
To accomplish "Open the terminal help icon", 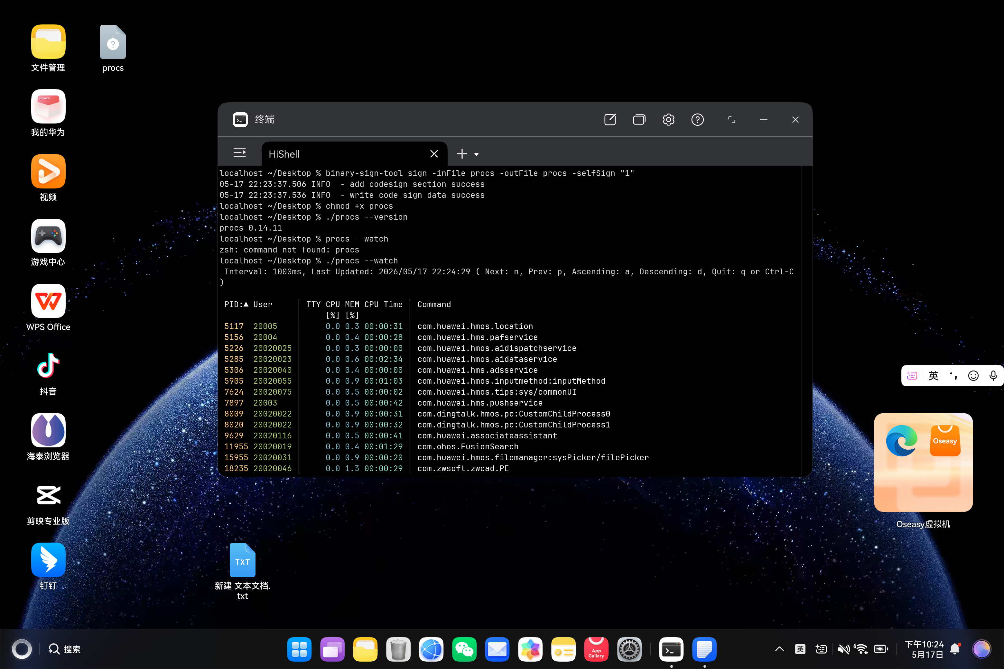I will click(x=698, y=119).
